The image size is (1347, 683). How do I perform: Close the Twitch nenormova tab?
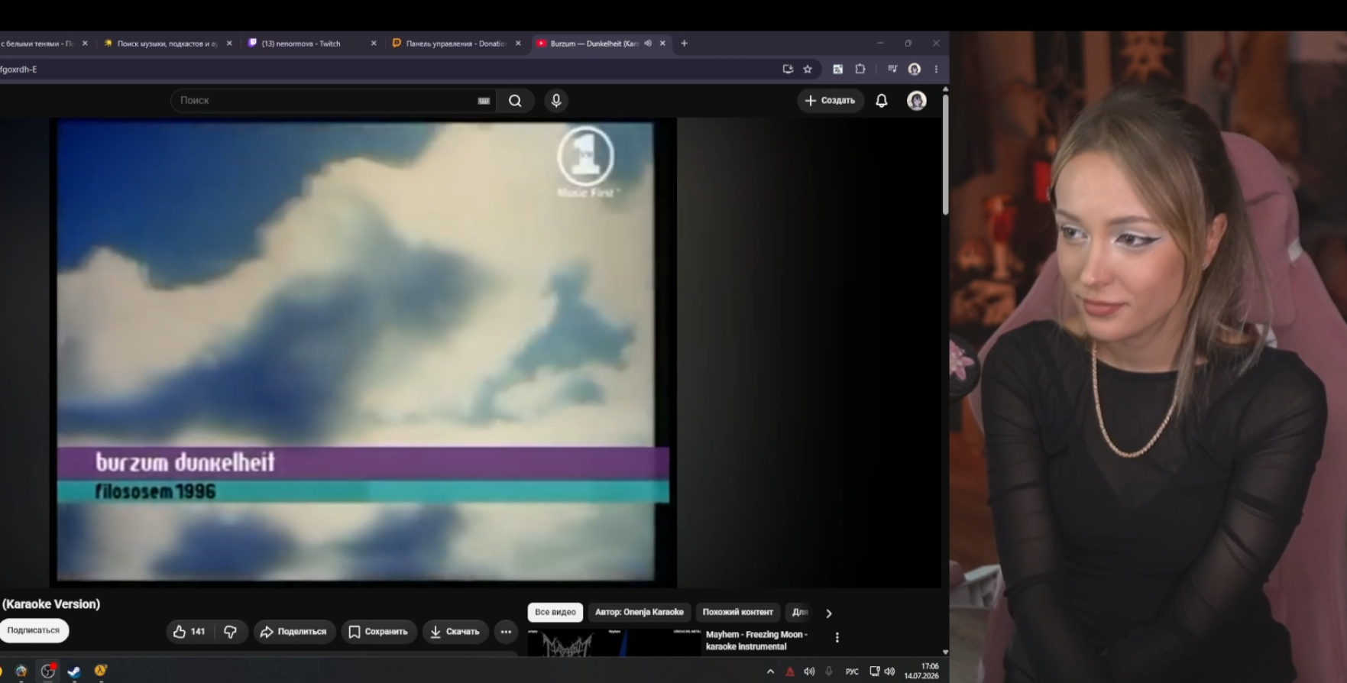[x=374, y=44]
